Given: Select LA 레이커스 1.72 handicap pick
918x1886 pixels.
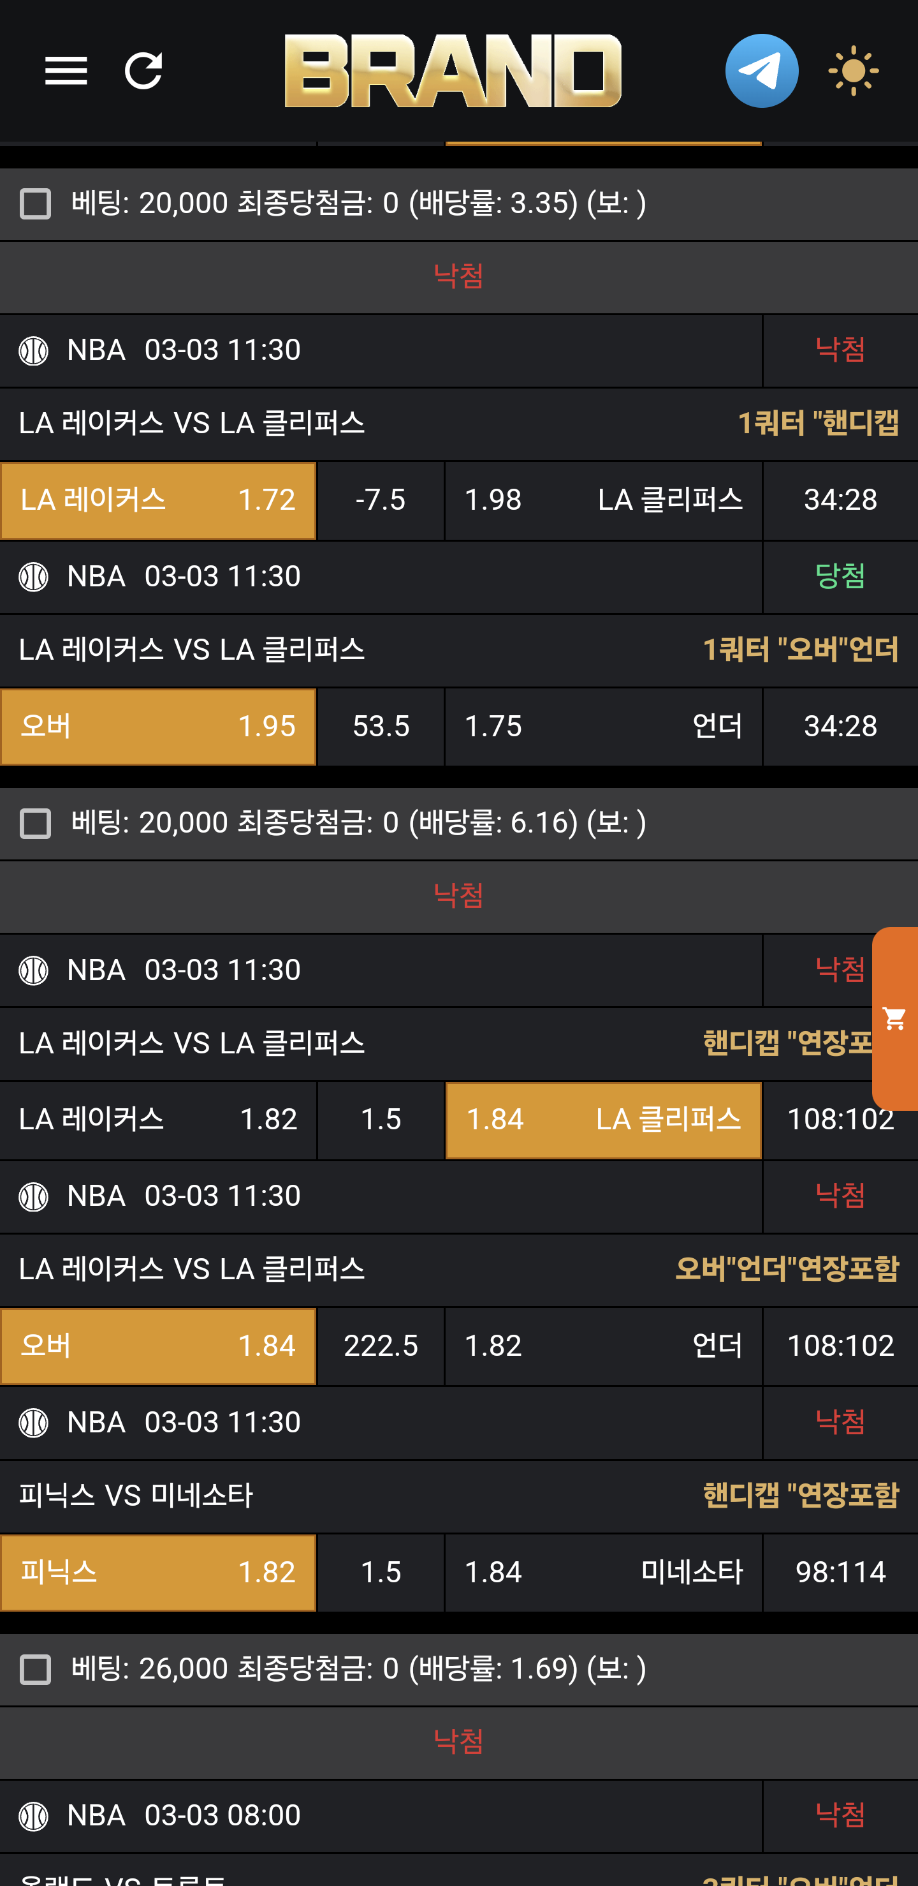Looking at the screenshot, I should tap(158, 501).
